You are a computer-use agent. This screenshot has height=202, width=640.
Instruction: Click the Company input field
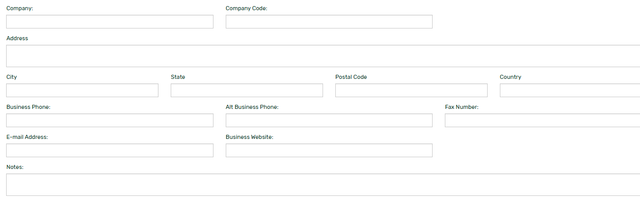click(x=110, y=21)
